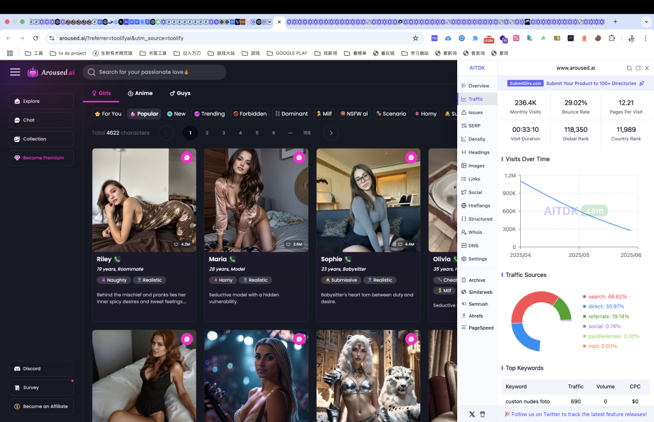The width and height of the screenshot is (654, 422).
Task: Click the phone icon next to Maria
Action: (x=233, y=259)
